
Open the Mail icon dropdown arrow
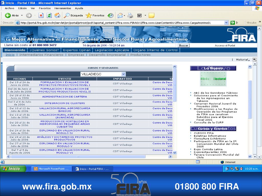[x=125, y=16]
